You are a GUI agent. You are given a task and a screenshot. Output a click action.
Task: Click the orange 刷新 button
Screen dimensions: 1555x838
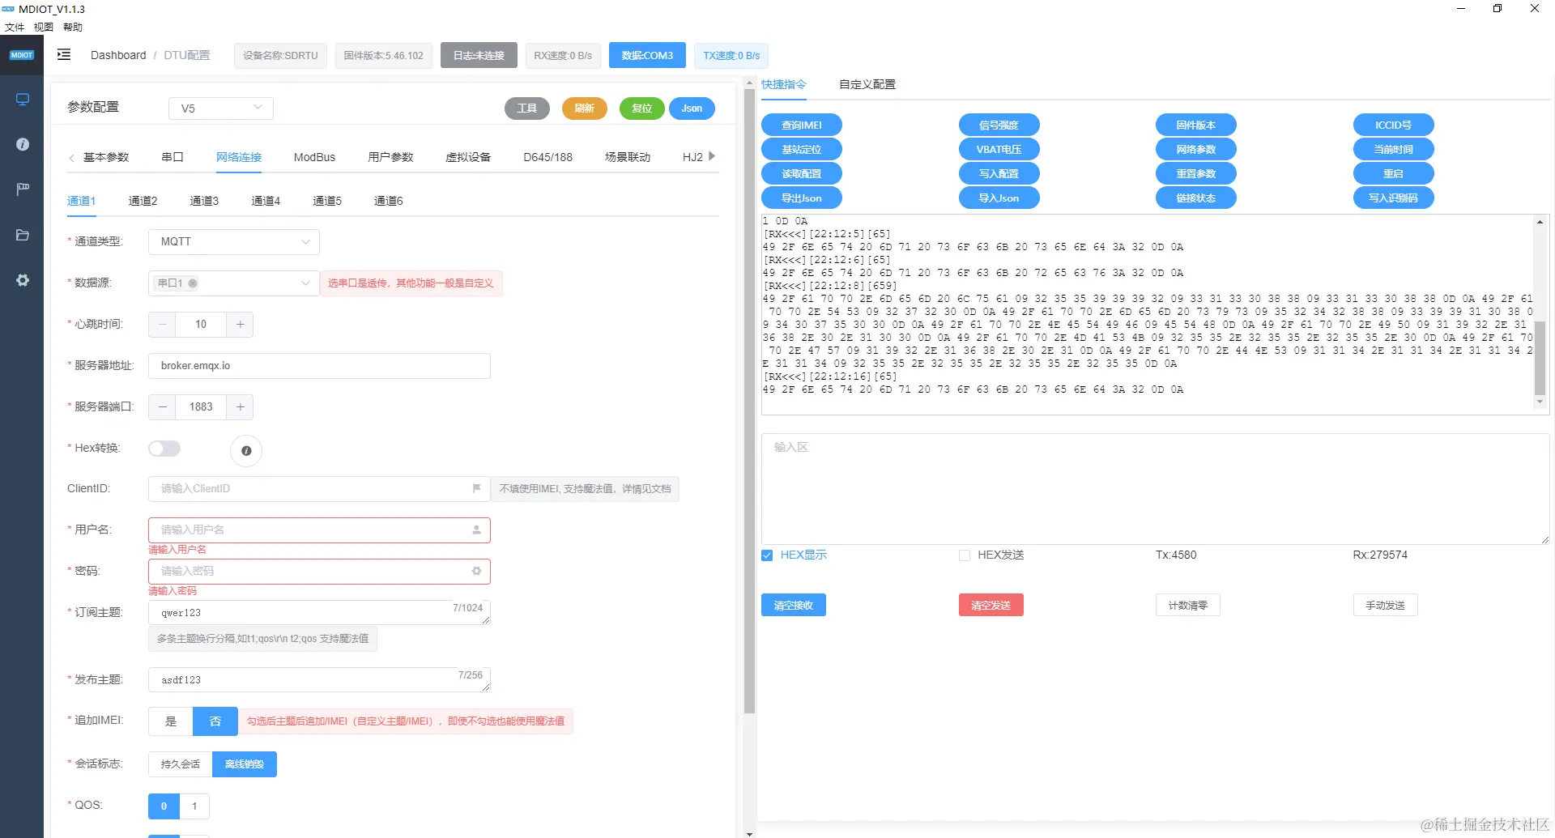click(x=585, y=108)
